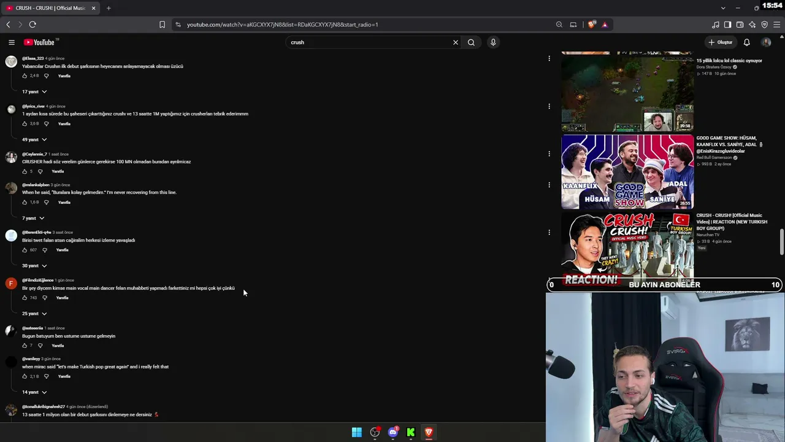Open the GOOD GAME SHOW video thumbnail
The height and width of the screenshot is (442, 785).
click(627, 172)
